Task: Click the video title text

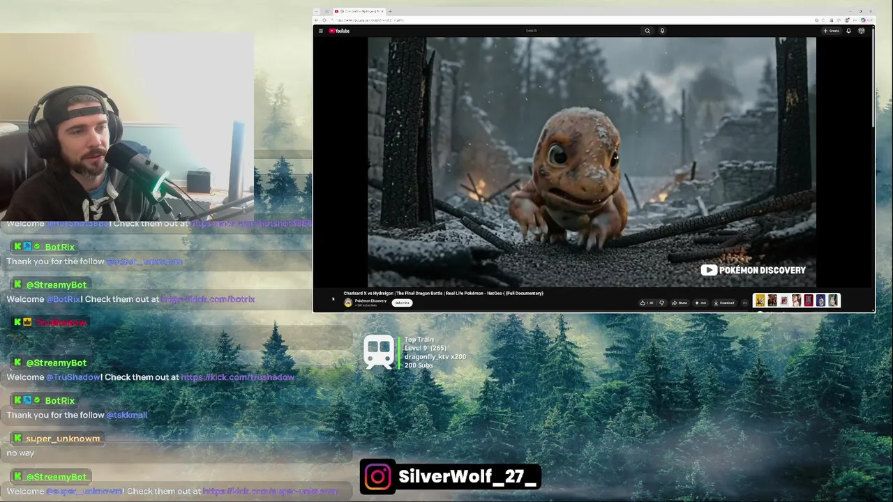Action: (443, 294)
